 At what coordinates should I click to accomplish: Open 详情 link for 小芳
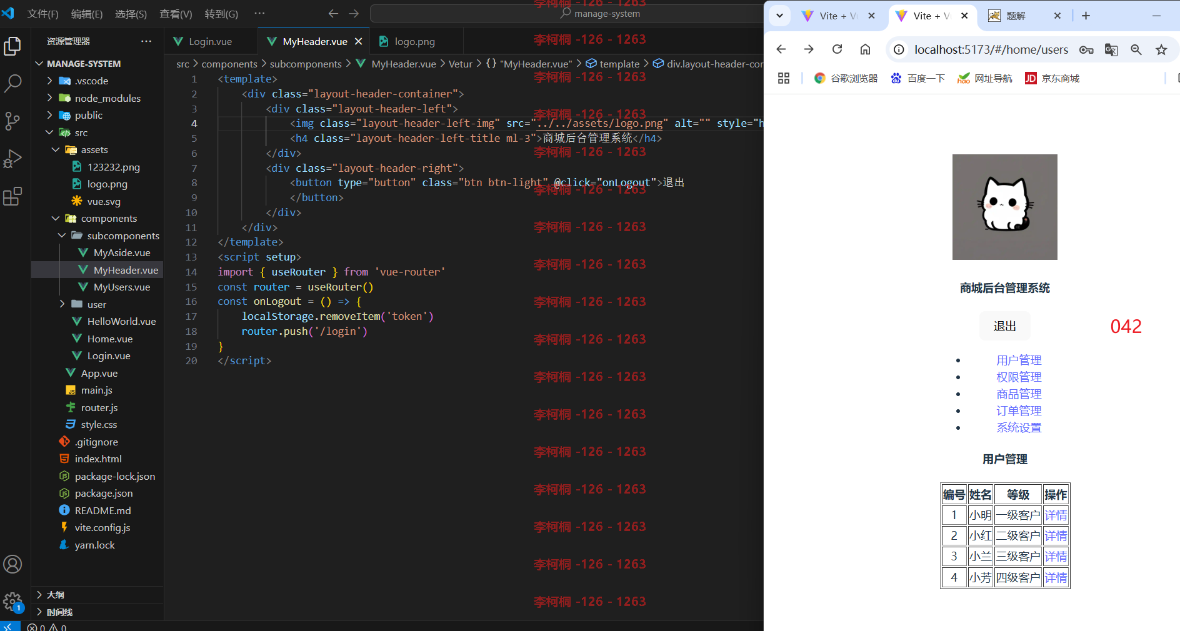(x=1056, y=578)
